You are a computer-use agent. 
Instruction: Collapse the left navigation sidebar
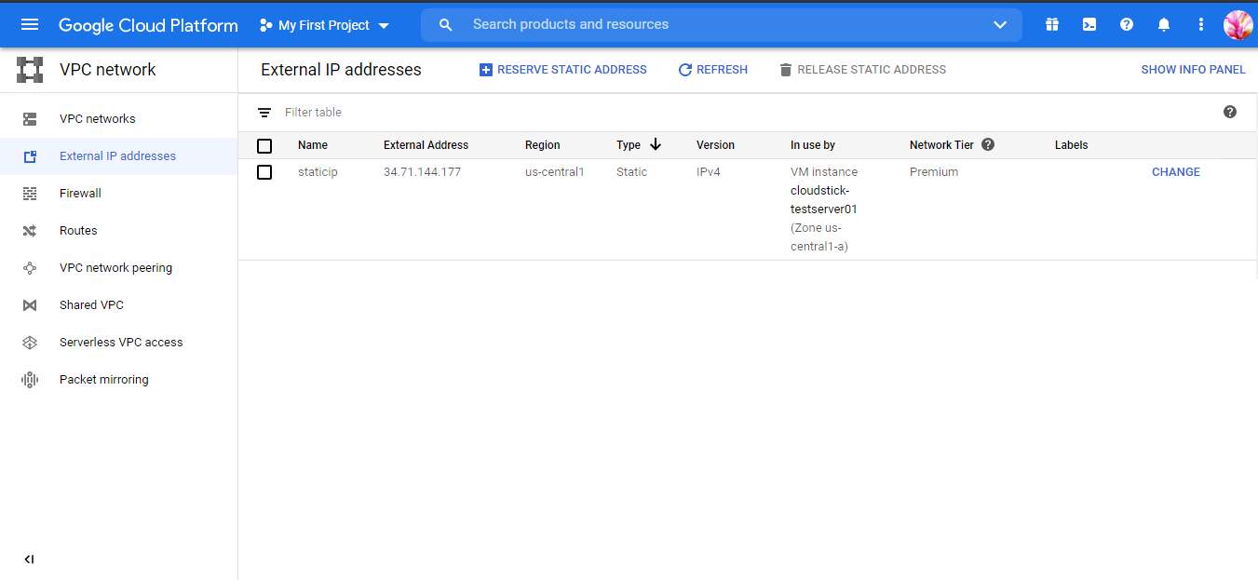click(x=29, y=560)
